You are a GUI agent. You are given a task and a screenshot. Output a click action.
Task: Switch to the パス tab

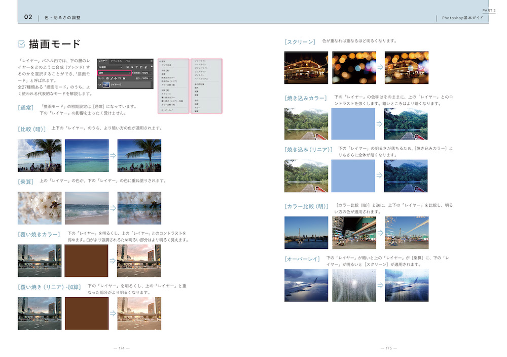click(x=128, y=61)
